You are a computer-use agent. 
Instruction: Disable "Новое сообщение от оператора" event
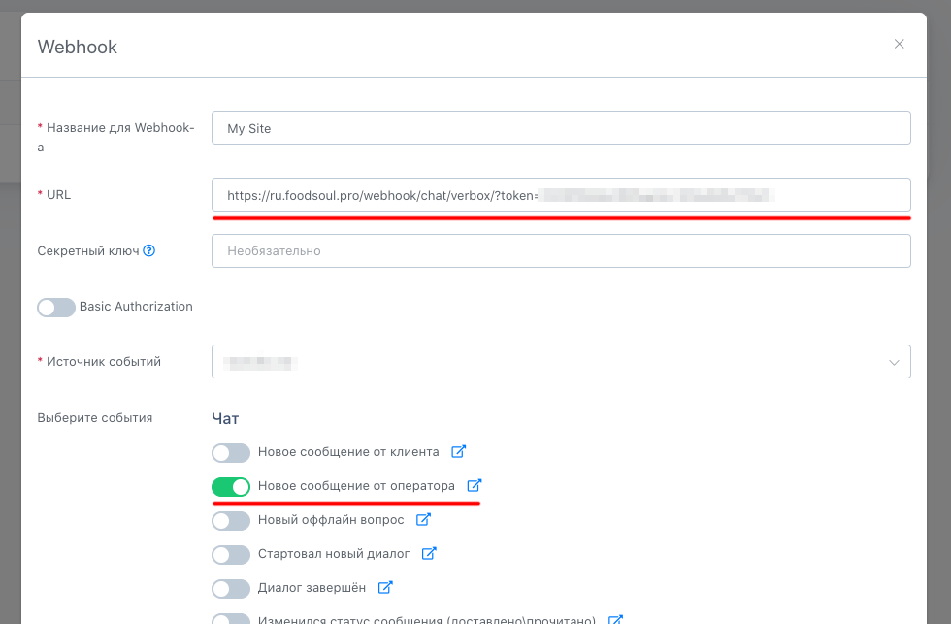pyautogui.click(x=231, y=485)
